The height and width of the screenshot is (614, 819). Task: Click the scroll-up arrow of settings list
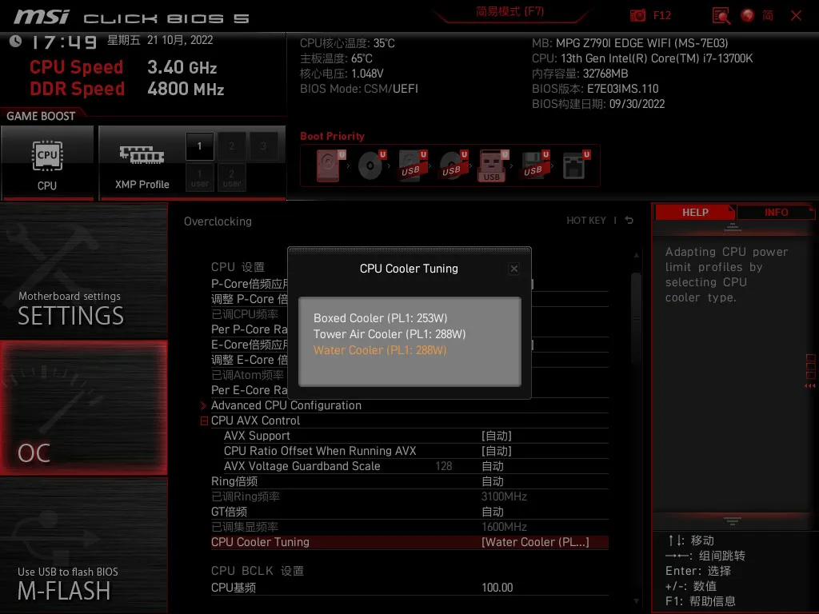pos(636,255)
